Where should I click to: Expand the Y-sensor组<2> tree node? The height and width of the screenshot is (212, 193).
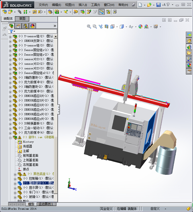[x=10, y=37]
